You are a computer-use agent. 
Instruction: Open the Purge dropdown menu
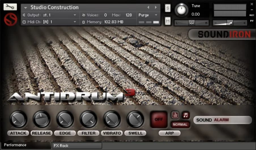(x=148, y=15)
